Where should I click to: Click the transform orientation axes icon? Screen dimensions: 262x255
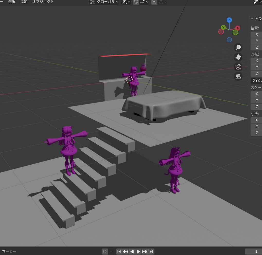[92, 2]
